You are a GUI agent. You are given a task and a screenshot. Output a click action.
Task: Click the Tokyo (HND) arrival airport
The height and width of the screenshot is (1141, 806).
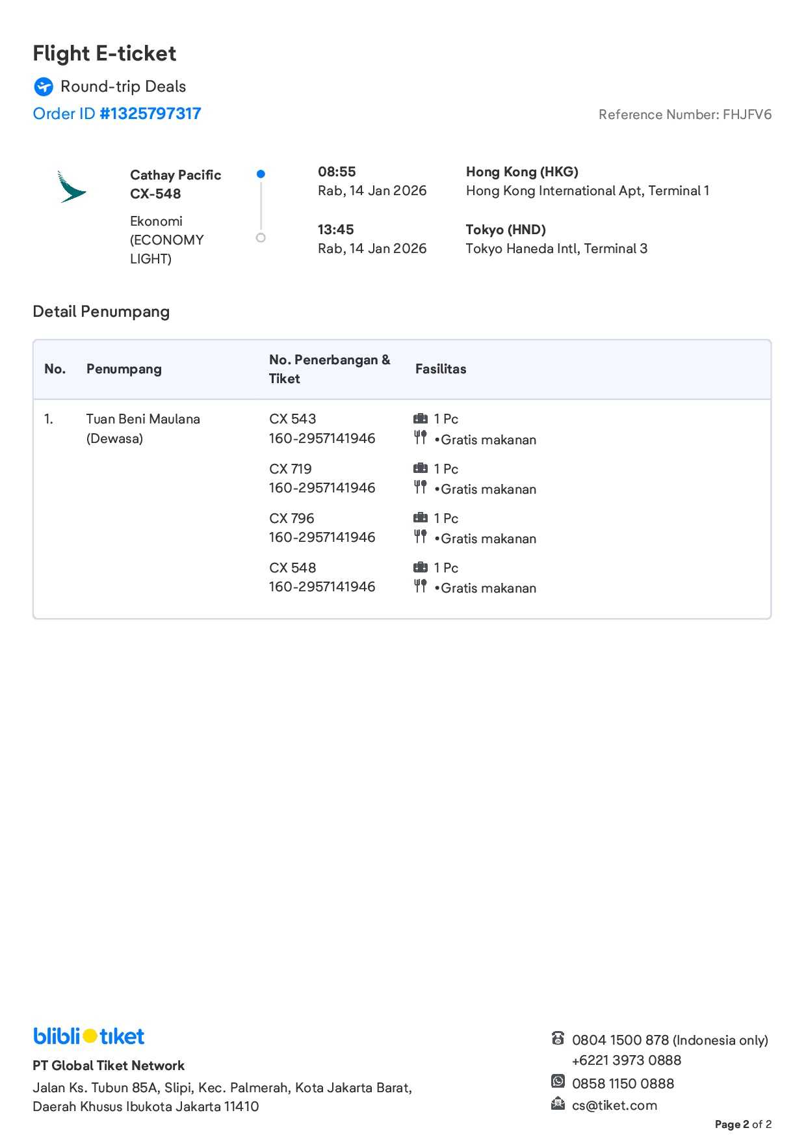coord(506,230)
